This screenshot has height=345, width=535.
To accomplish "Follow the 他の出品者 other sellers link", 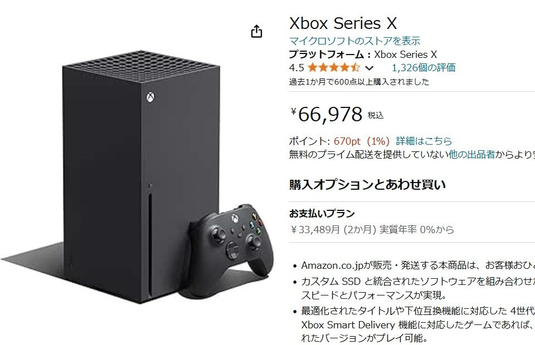I will coord(471,154).
